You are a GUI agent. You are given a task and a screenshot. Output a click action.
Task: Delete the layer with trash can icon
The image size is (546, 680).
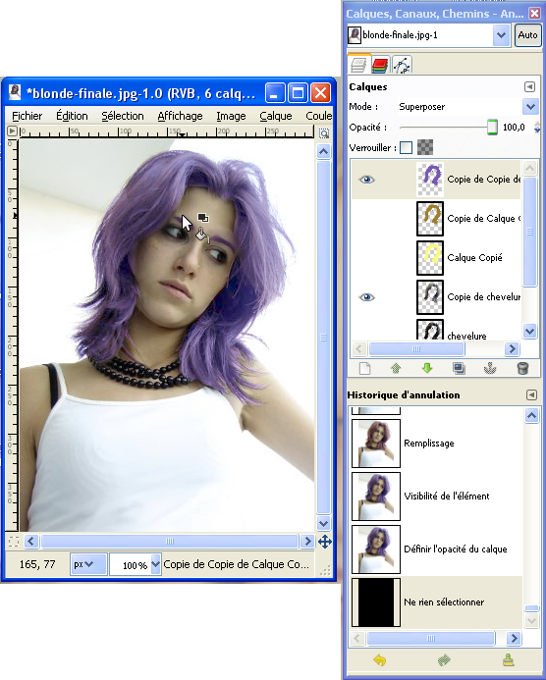tap(523, 369)
